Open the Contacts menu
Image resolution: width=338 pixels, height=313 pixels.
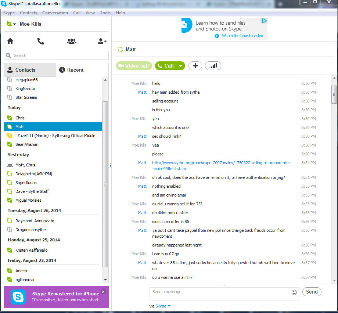coord(28,13)
